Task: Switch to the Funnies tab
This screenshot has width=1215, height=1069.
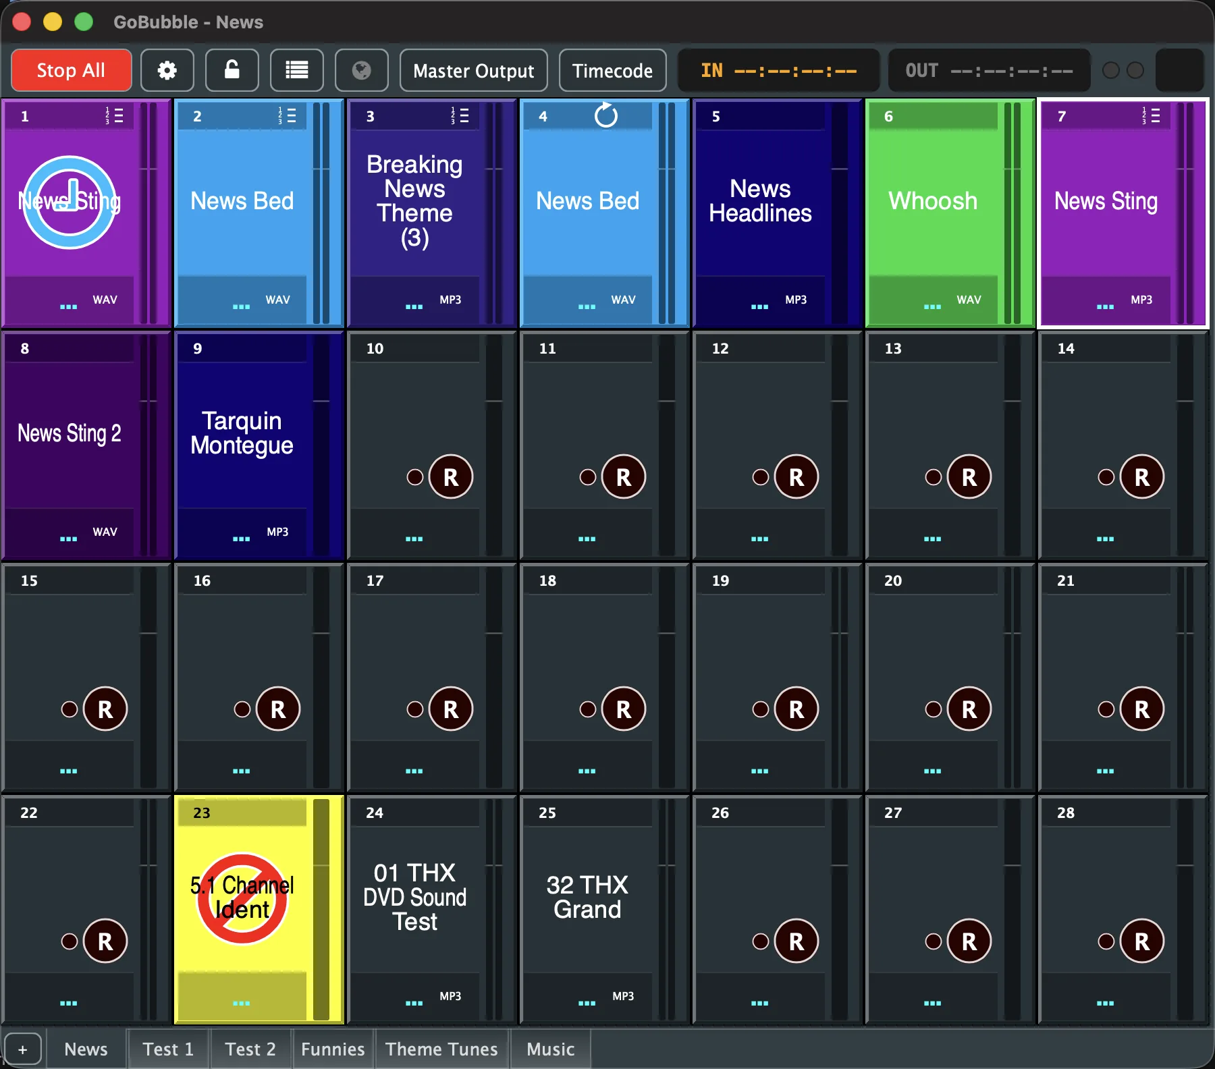Action: [x=333, y=1049]
